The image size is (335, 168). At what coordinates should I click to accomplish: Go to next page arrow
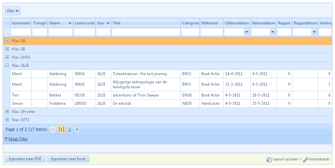pyautogui.click(x=77, y=129)
